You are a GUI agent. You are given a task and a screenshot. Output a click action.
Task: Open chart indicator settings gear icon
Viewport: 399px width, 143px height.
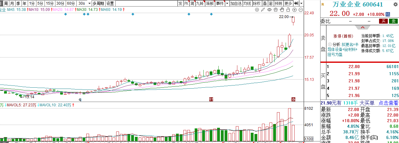click(x=257, y=10)
